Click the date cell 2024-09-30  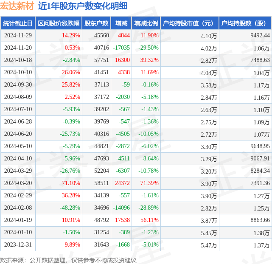(18, 84)
